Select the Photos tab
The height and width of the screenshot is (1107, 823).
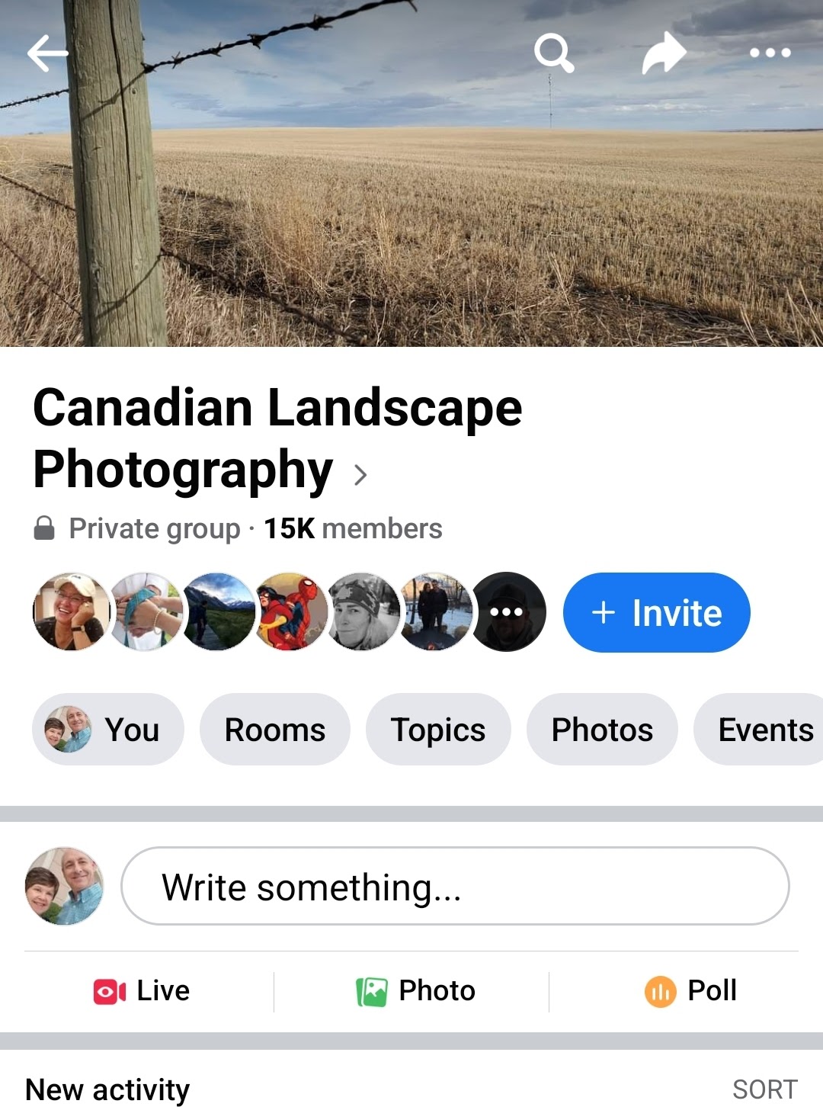coord(602,730)
